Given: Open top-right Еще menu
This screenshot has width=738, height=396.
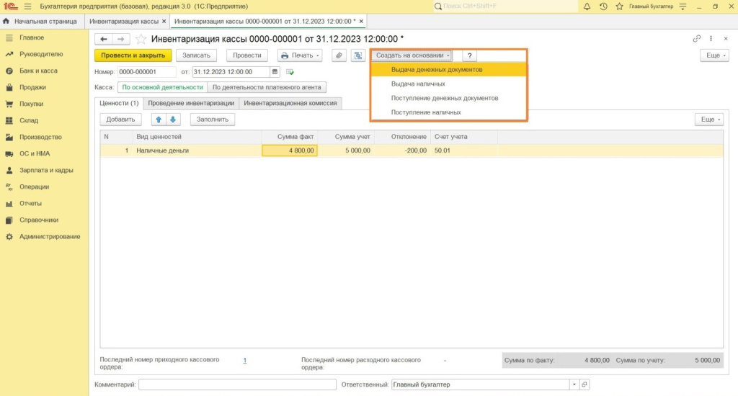Looking at the screenshot, I should (714, 55).
